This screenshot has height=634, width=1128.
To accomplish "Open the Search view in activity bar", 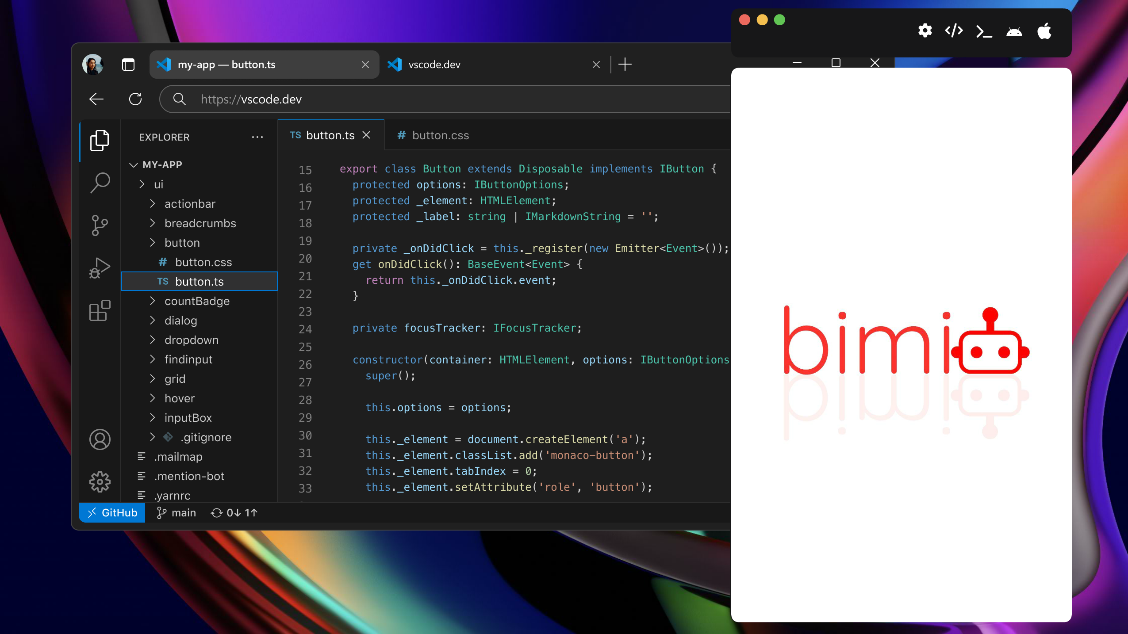I will click(100, 182).
